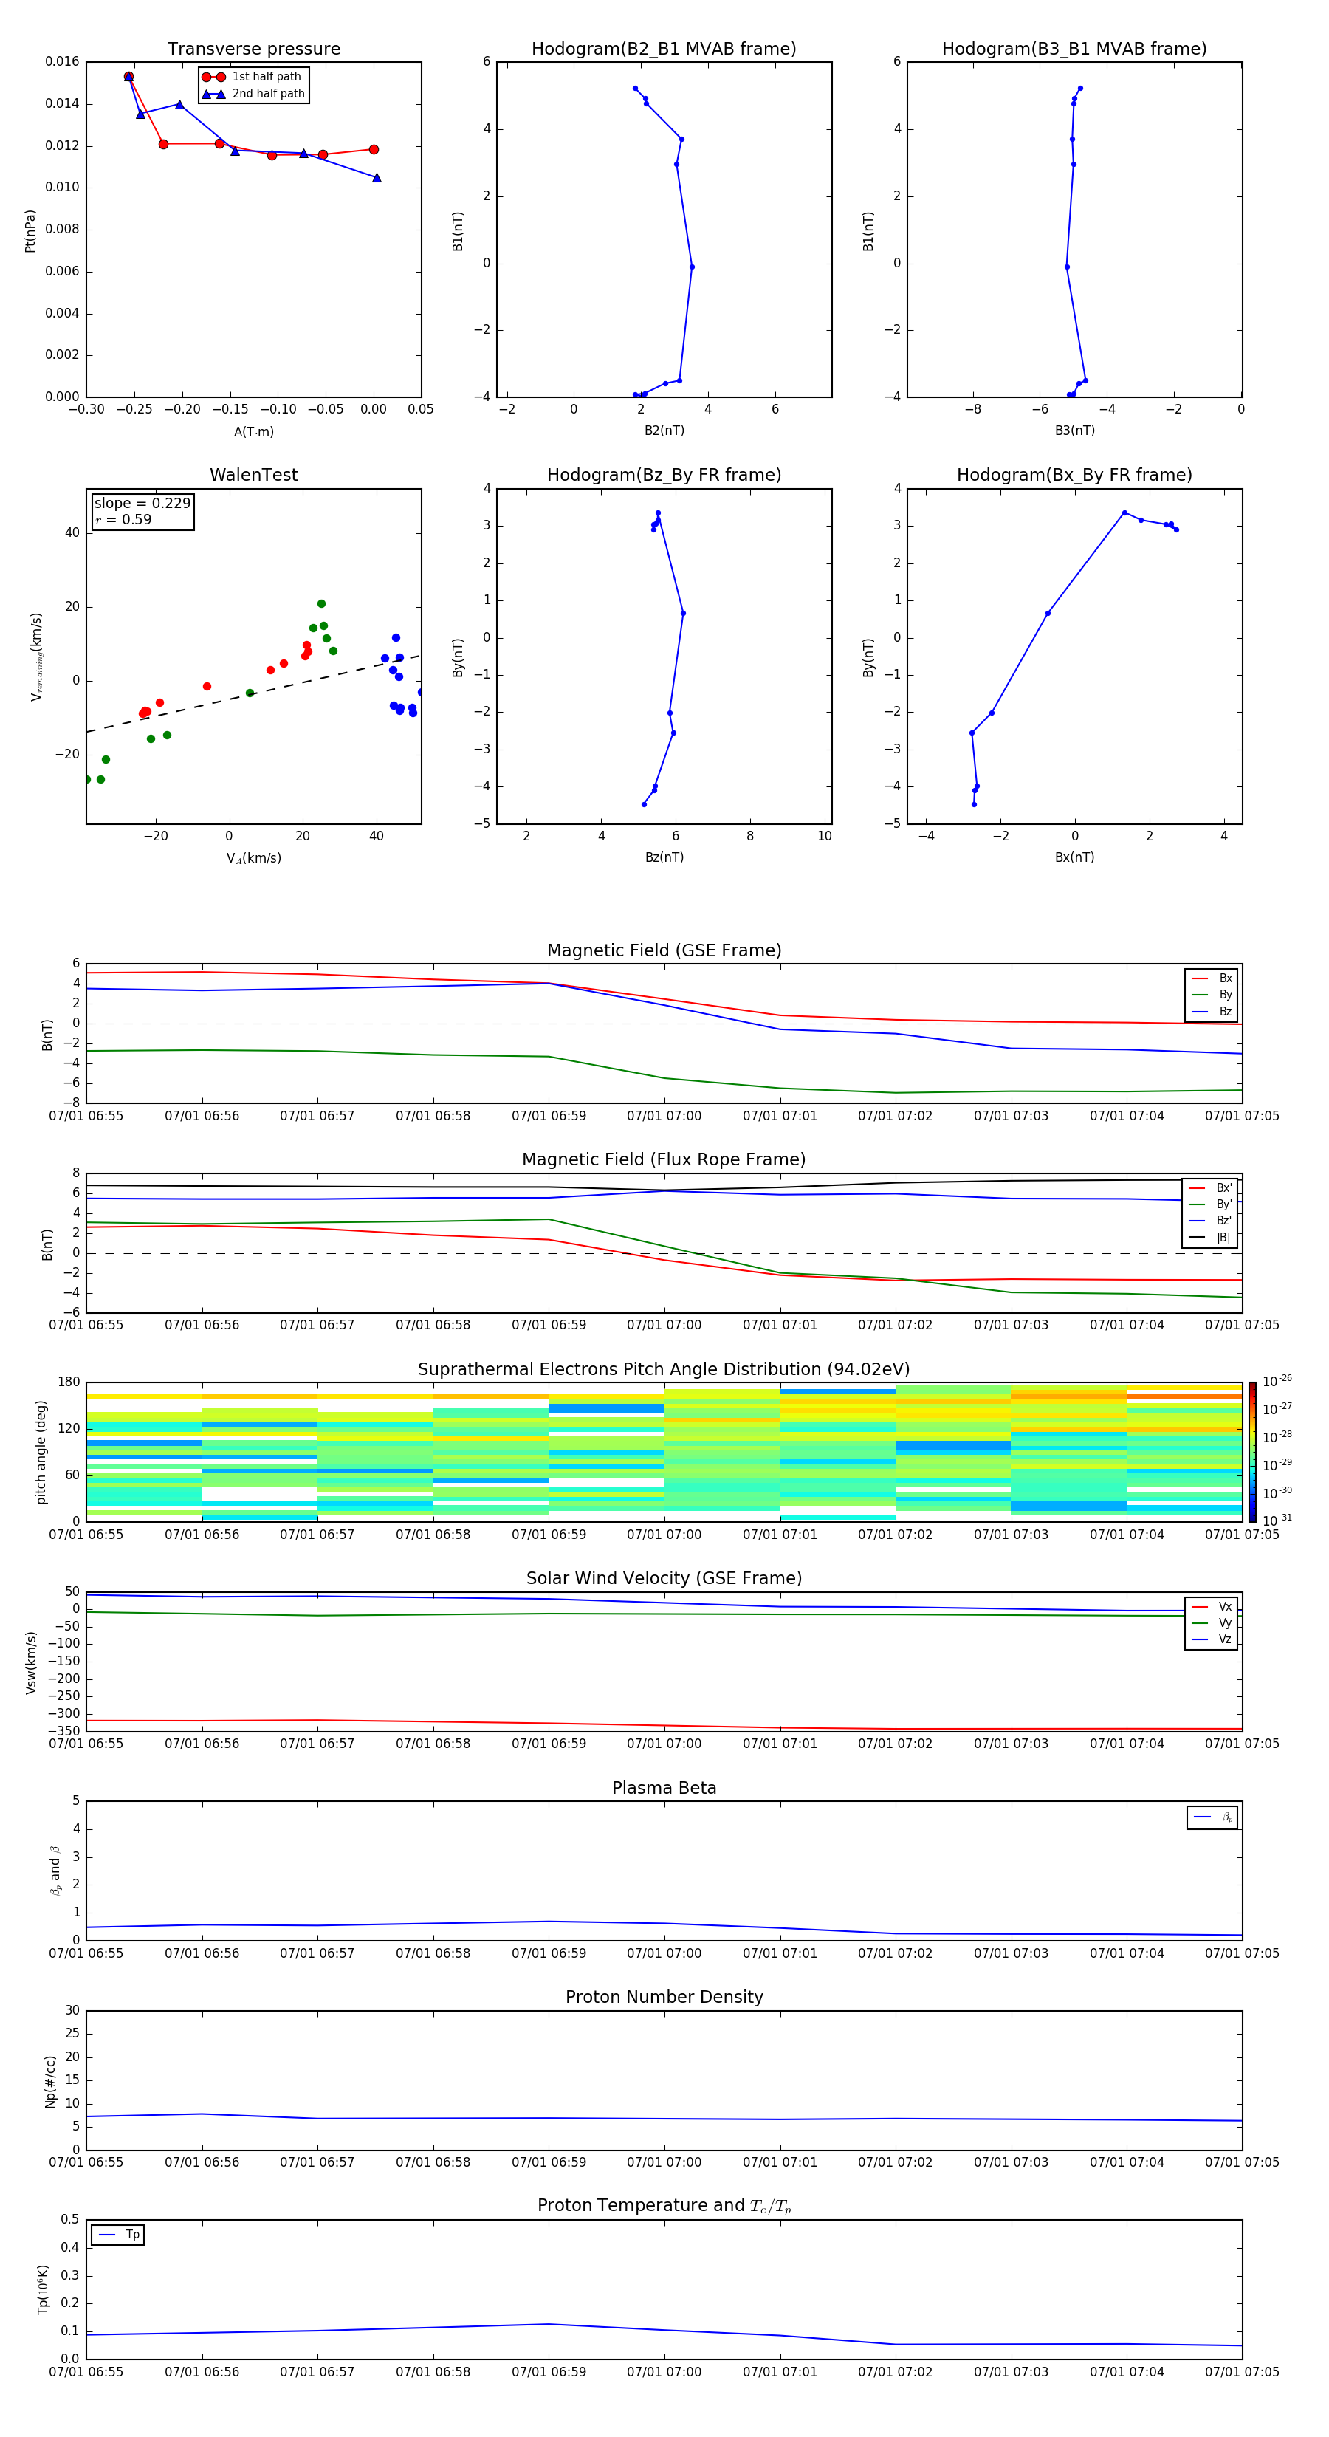Click the pitch angle color scale bar
The image size is (1329, 2437).
click(x=1252, y=1452)
